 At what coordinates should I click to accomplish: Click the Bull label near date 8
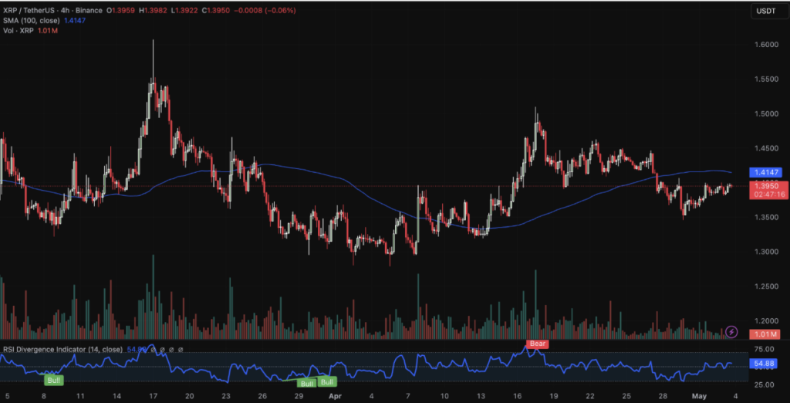(x=54, y=380)
